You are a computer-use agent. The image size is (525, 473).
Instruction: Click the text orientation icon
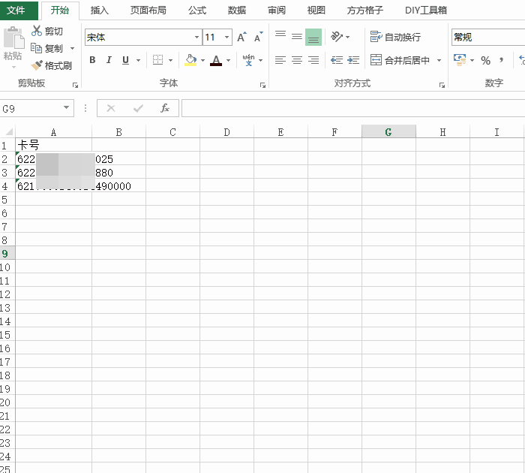tap(337, 37)
